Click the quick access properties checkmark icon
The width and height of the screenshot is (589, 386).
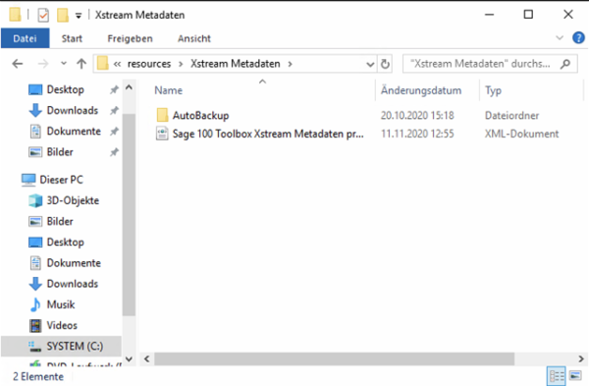43,15
